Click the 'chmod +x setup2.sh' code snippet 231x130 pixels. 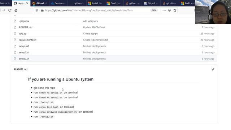(x=51, y=97)
